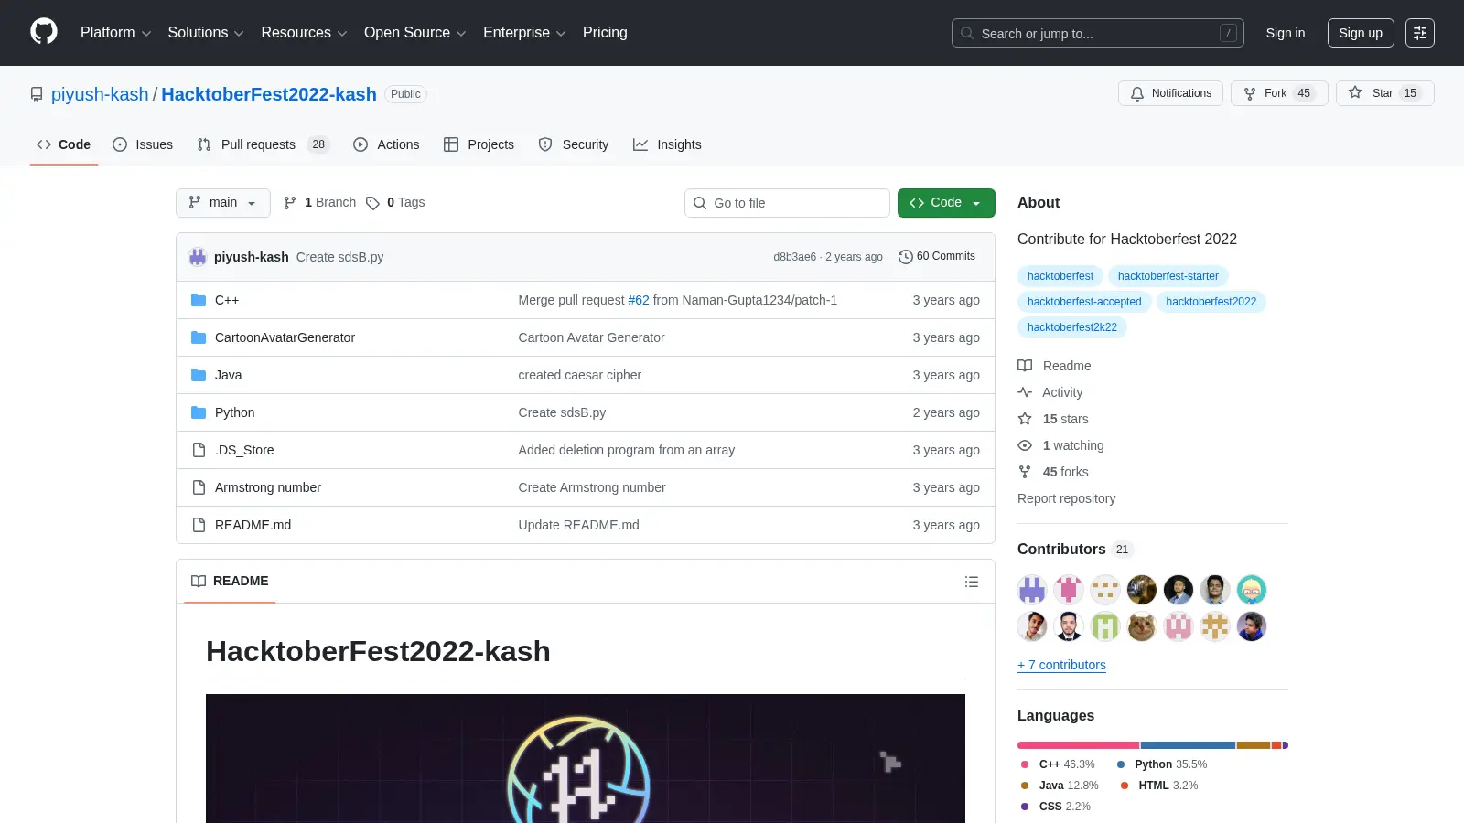
Task: Open the GitHub homepage logo
Action: pyautogui.click(x=44, y=32)
